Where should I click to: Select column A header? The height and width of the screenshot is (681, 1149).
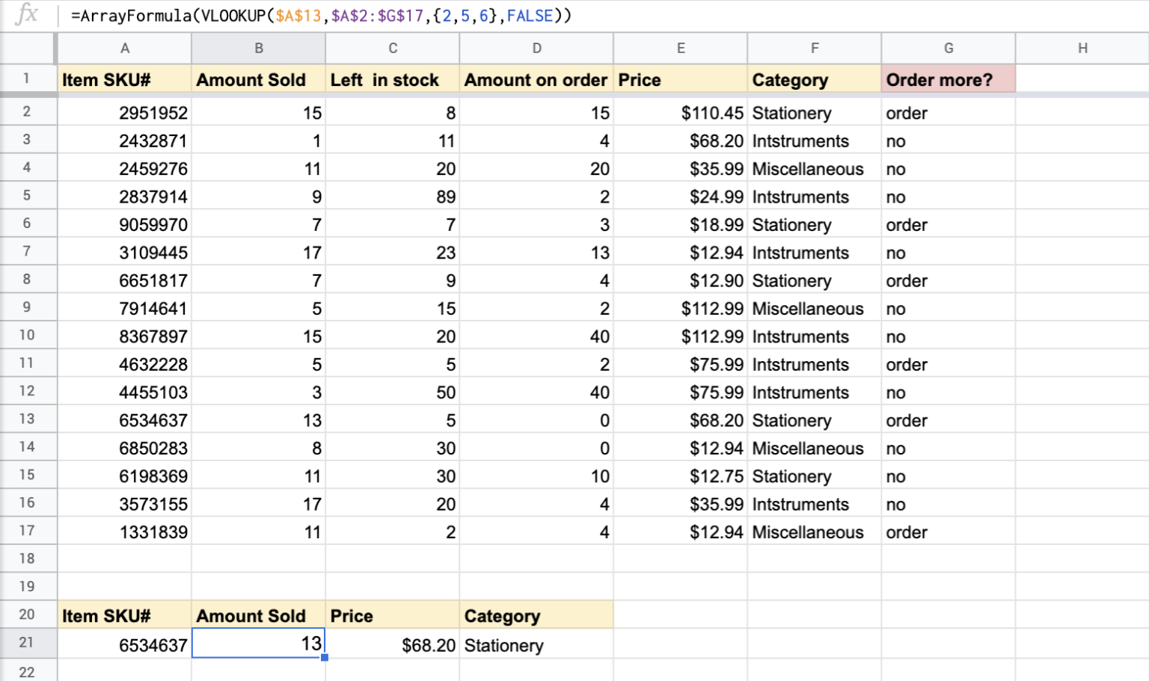pyautogui.click(x=124, y=47)
